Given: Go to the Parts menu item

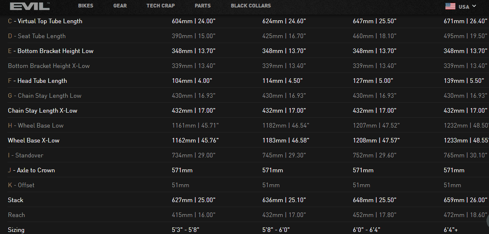Looking at the screenshot, I should point(203,6).
